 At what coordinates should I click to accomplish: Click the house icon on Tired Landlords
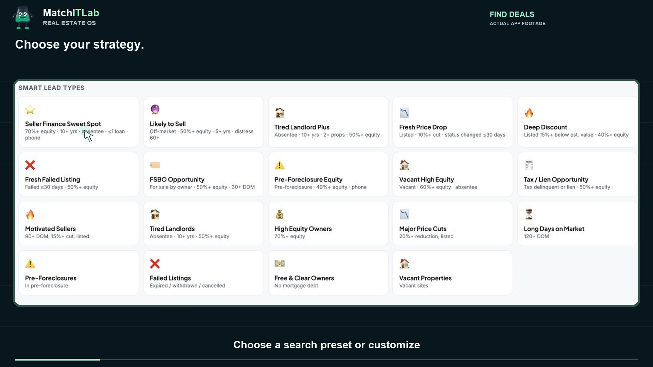point(155,214)
